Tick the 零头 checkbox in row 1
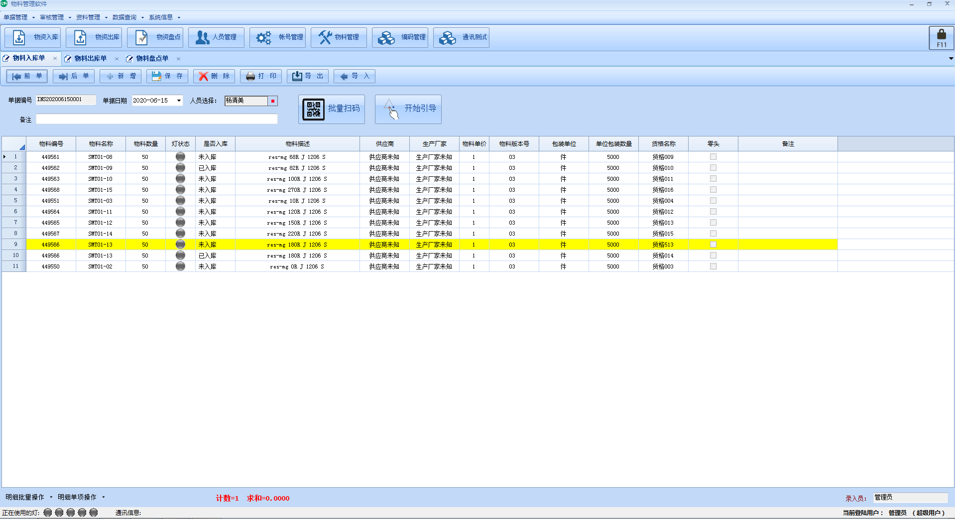 point(713,157)
